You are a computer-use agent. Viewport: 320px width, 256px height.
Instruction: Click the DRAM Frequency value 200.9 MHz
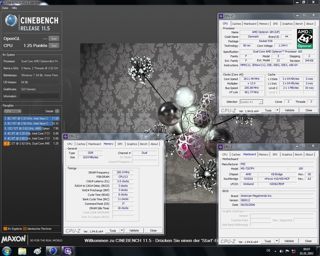[123, 172]
